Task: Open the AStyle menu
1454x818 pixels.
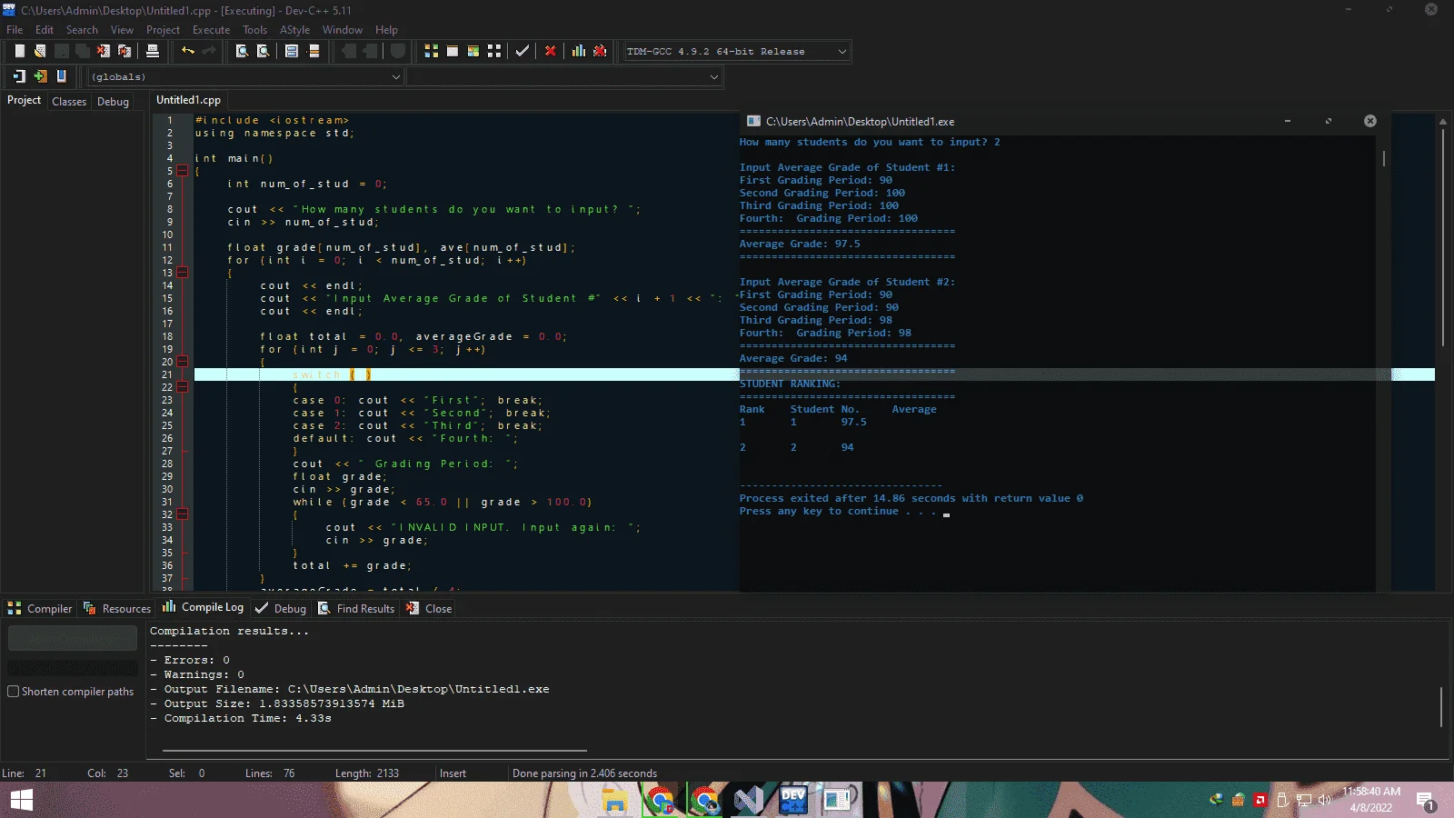Action: click(x=294, y=29)
